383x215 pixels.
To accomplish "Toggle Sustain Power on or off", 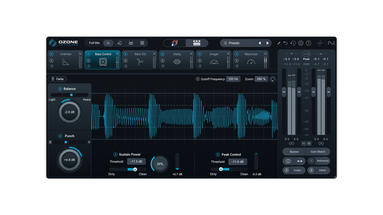I will [x=115, y=154].
